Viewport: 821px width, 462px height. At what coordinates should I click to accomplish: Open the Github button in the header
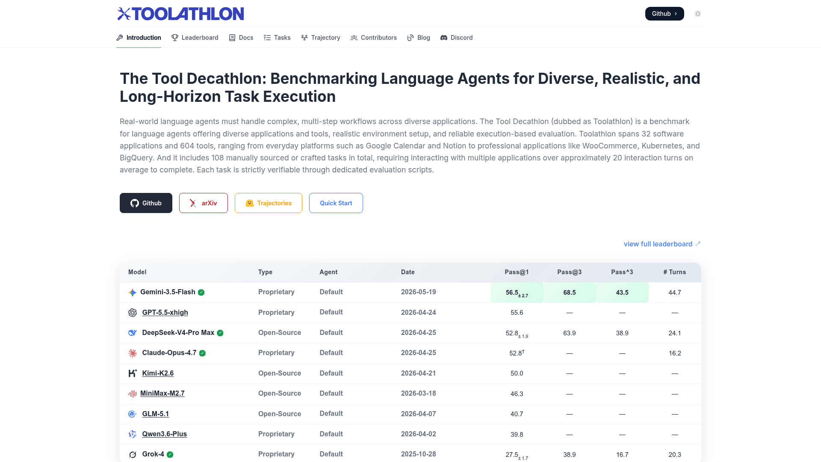(x=664, y=14)
